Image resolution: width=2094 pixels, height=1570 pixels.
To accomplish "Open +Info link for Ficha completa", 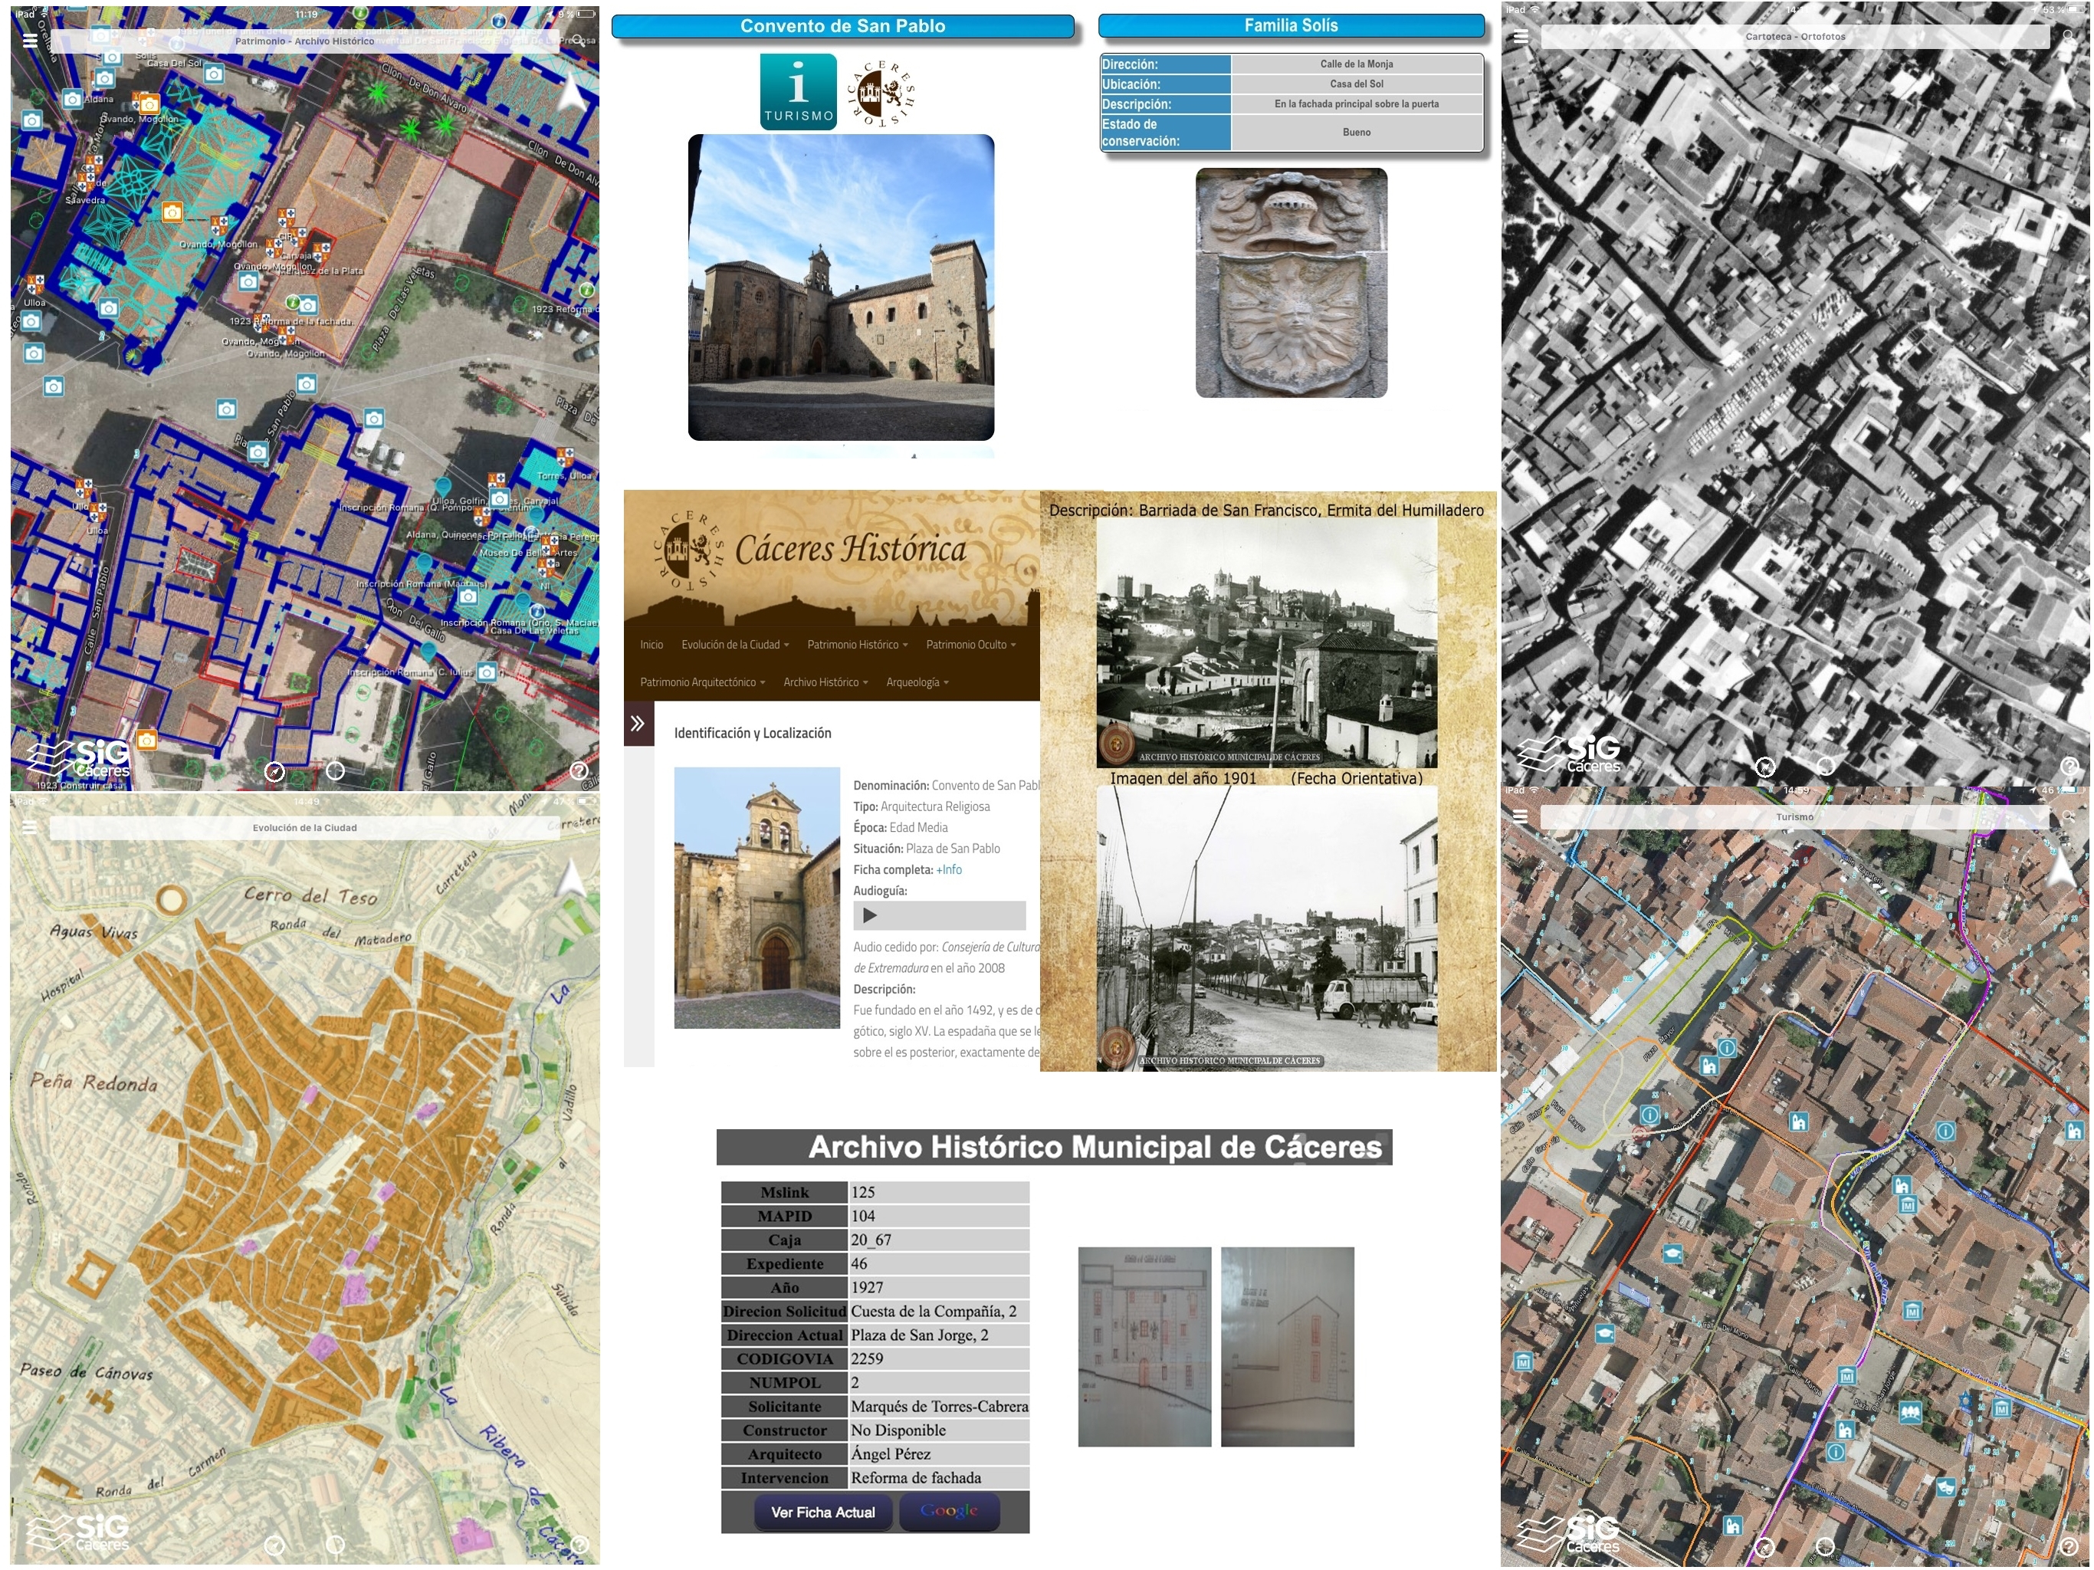I will click(949, 870).
